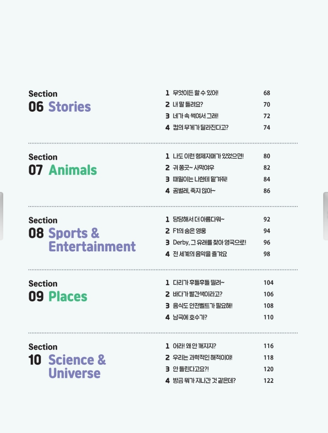Open "Derby, 그 유래를 찾아 영국으로!"
This screenshot has height=433, width=328.
pyautogui.click(x=210, y=243)
